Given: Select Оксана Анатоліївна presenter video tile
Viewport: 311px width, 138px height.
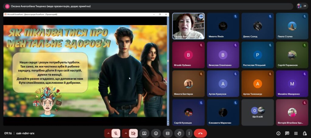Looking at the screenshot, I should click(188, 26).
